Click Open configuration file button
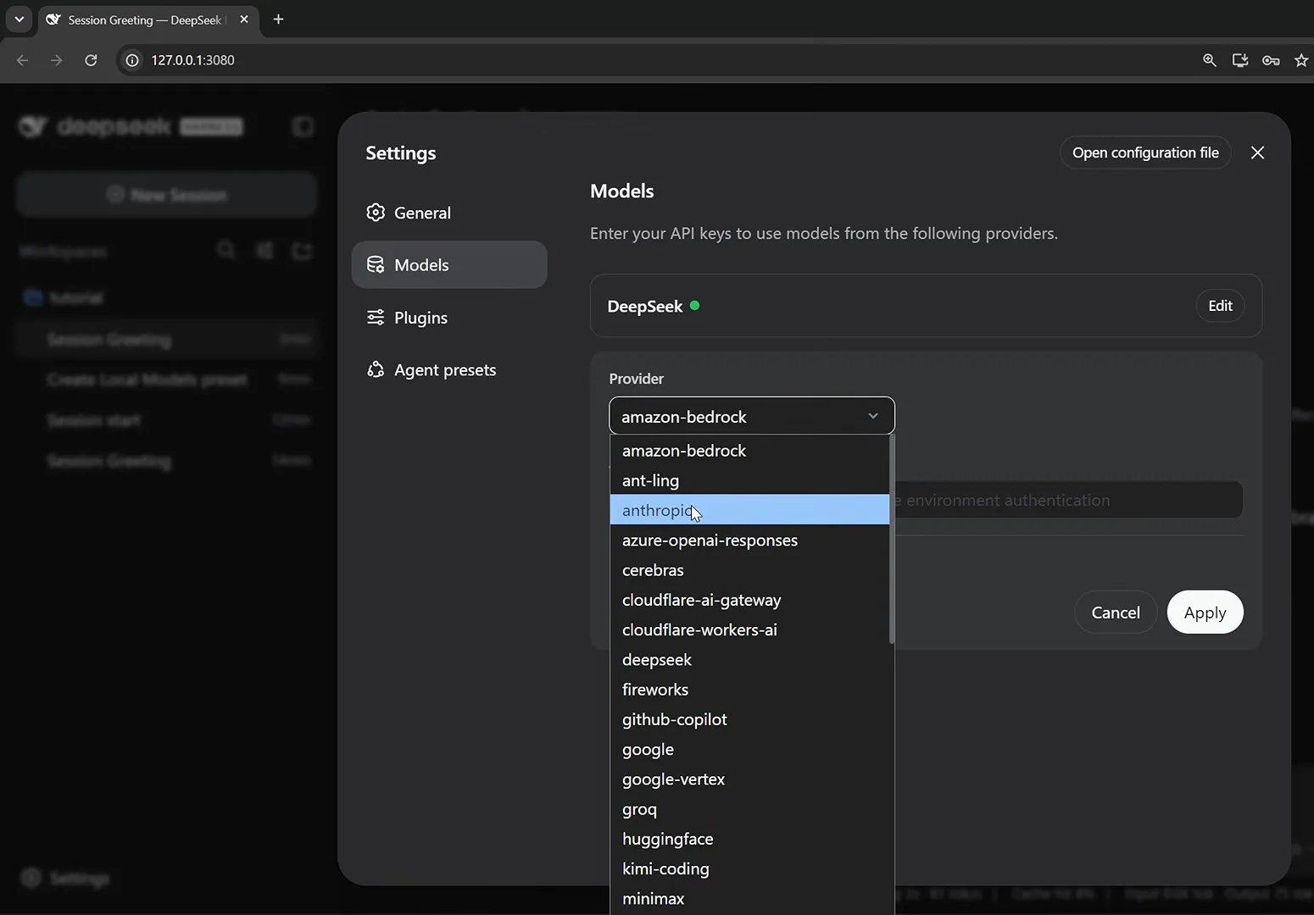 [x=1145, y=152]
